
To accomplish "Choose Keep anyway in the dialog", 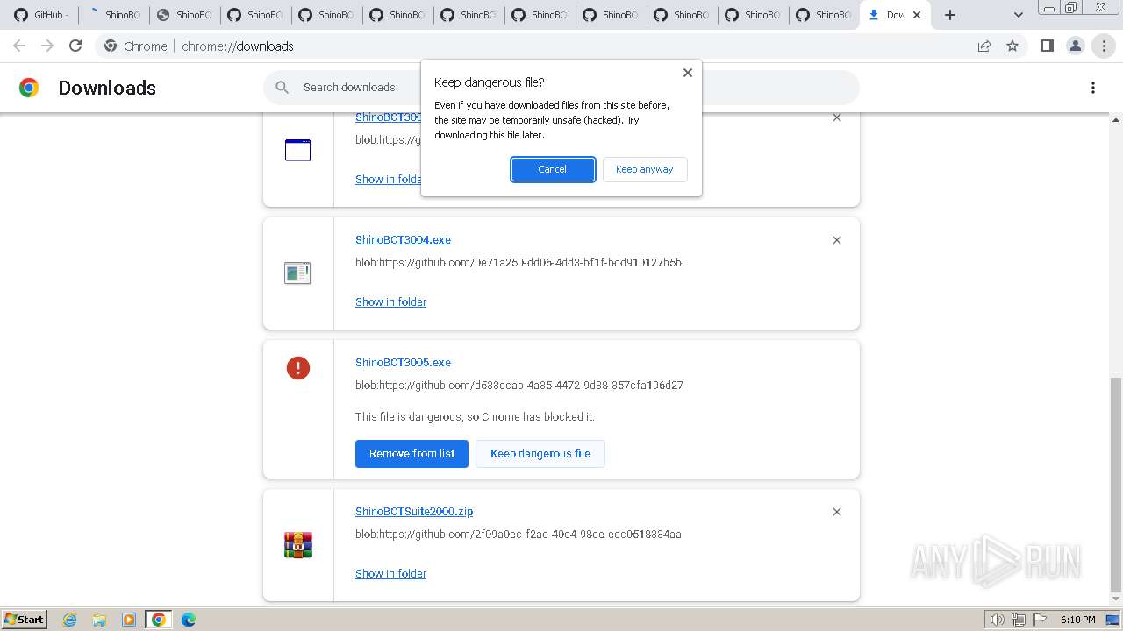I will [644, 169].
